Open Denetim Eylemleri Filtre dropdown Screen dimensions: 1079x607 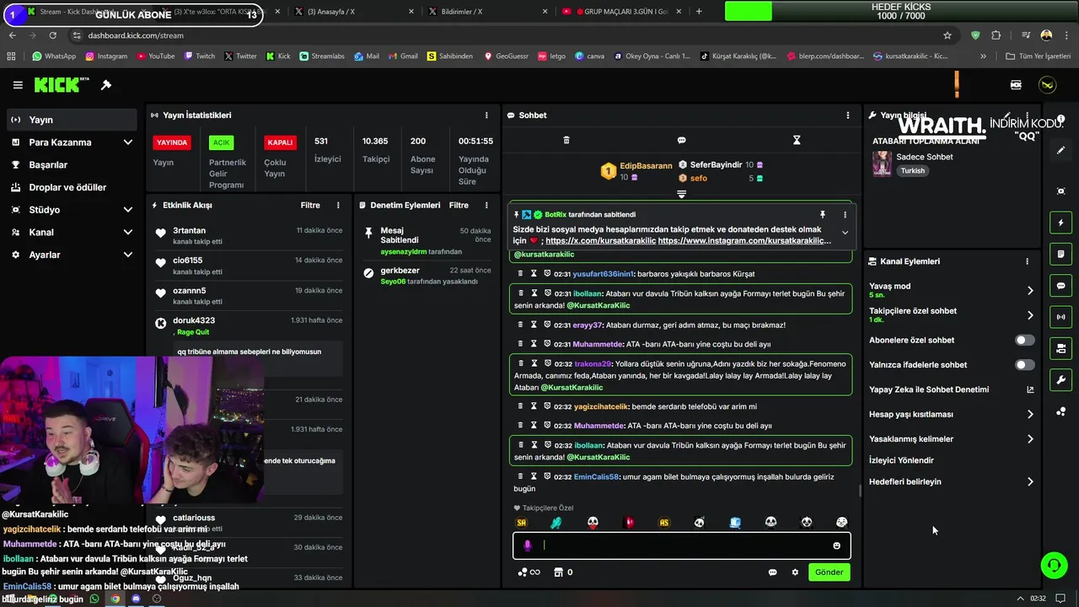click(459, 205)
